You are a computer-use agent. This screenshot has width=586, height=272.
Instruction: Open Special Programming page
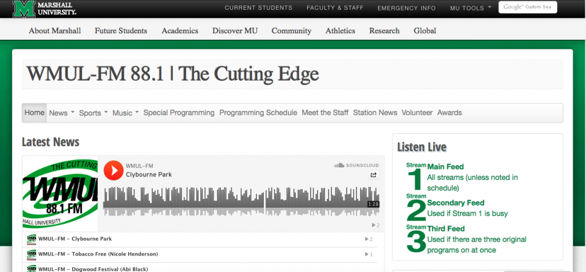[179, 113]
